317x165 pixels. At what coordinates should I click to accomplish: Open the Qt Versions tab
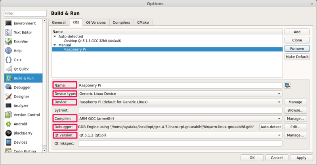click(x=96, y=22)
